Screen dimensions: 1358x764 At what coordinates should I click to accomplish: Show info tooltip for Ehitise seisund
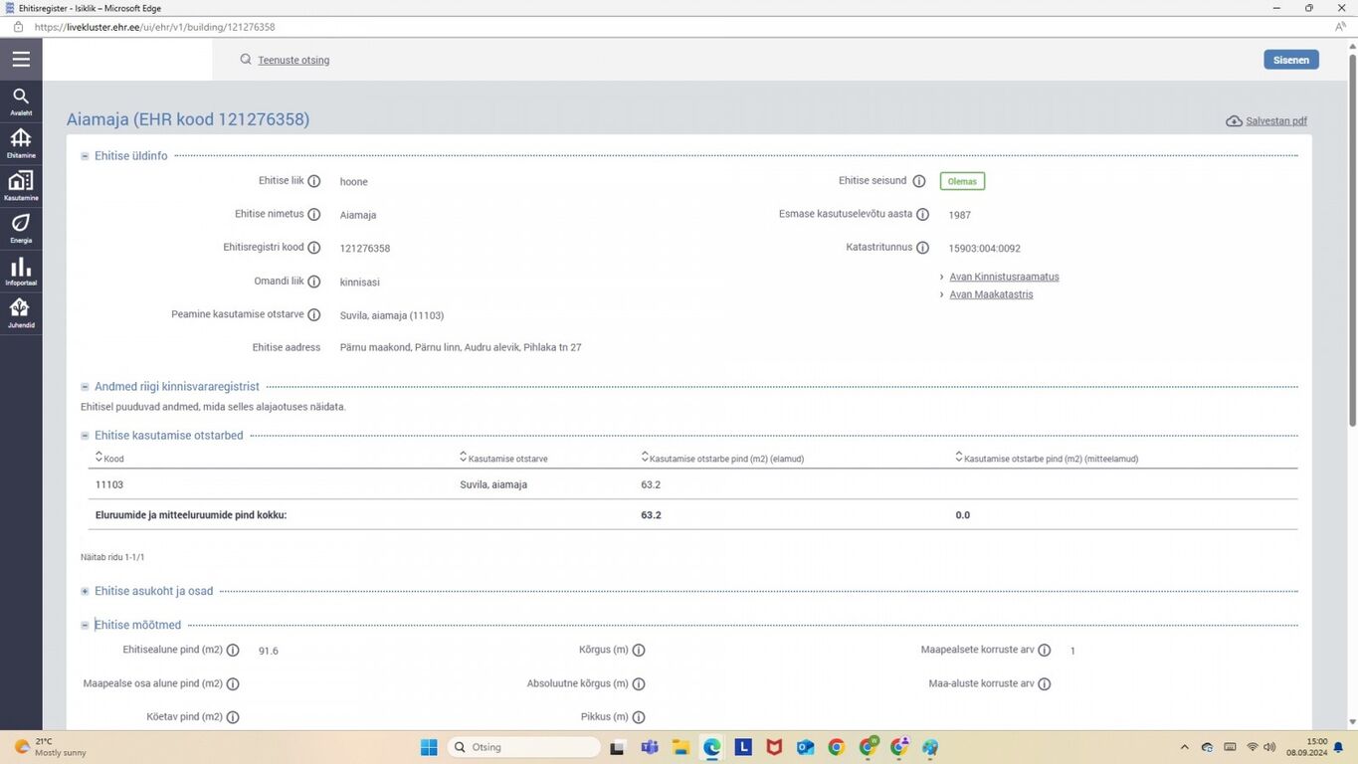[919, 181]
